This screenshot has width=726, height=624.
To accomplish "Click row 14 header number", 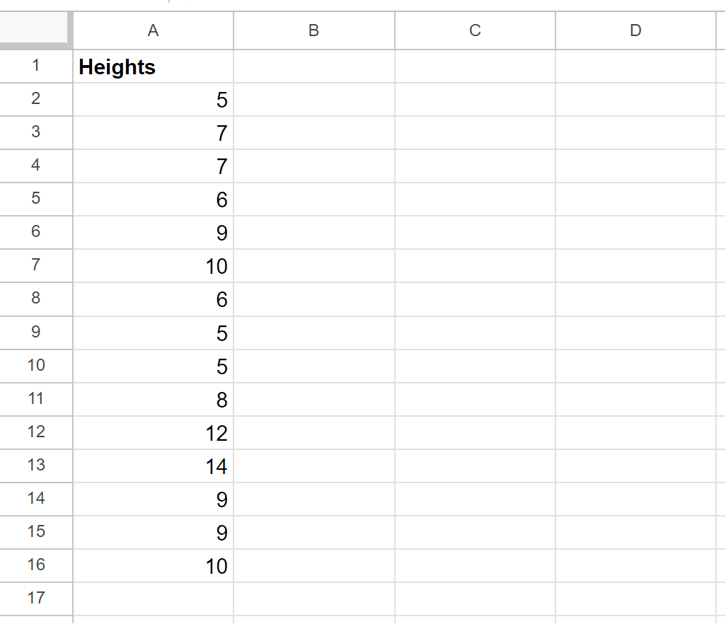I will pyautogui.click(x=35, y=499).
